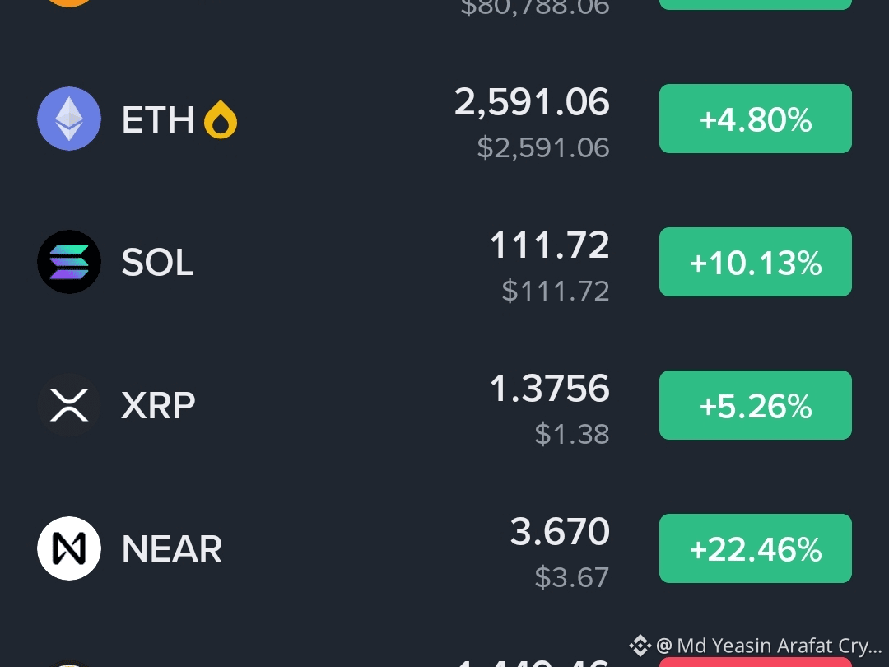Tap the Binance logo in the watermark
This screenshot has height=667, width=889.
640,646
